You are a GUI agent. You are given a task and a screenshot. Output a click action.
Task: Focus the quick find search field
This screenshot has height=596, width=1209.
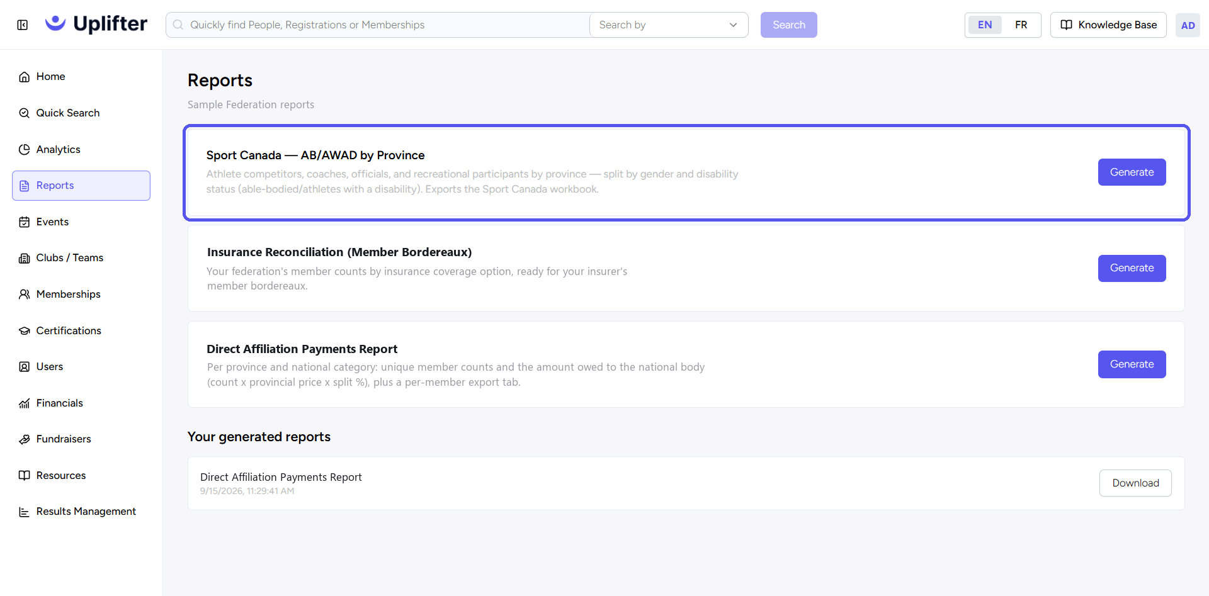[378, 25]
